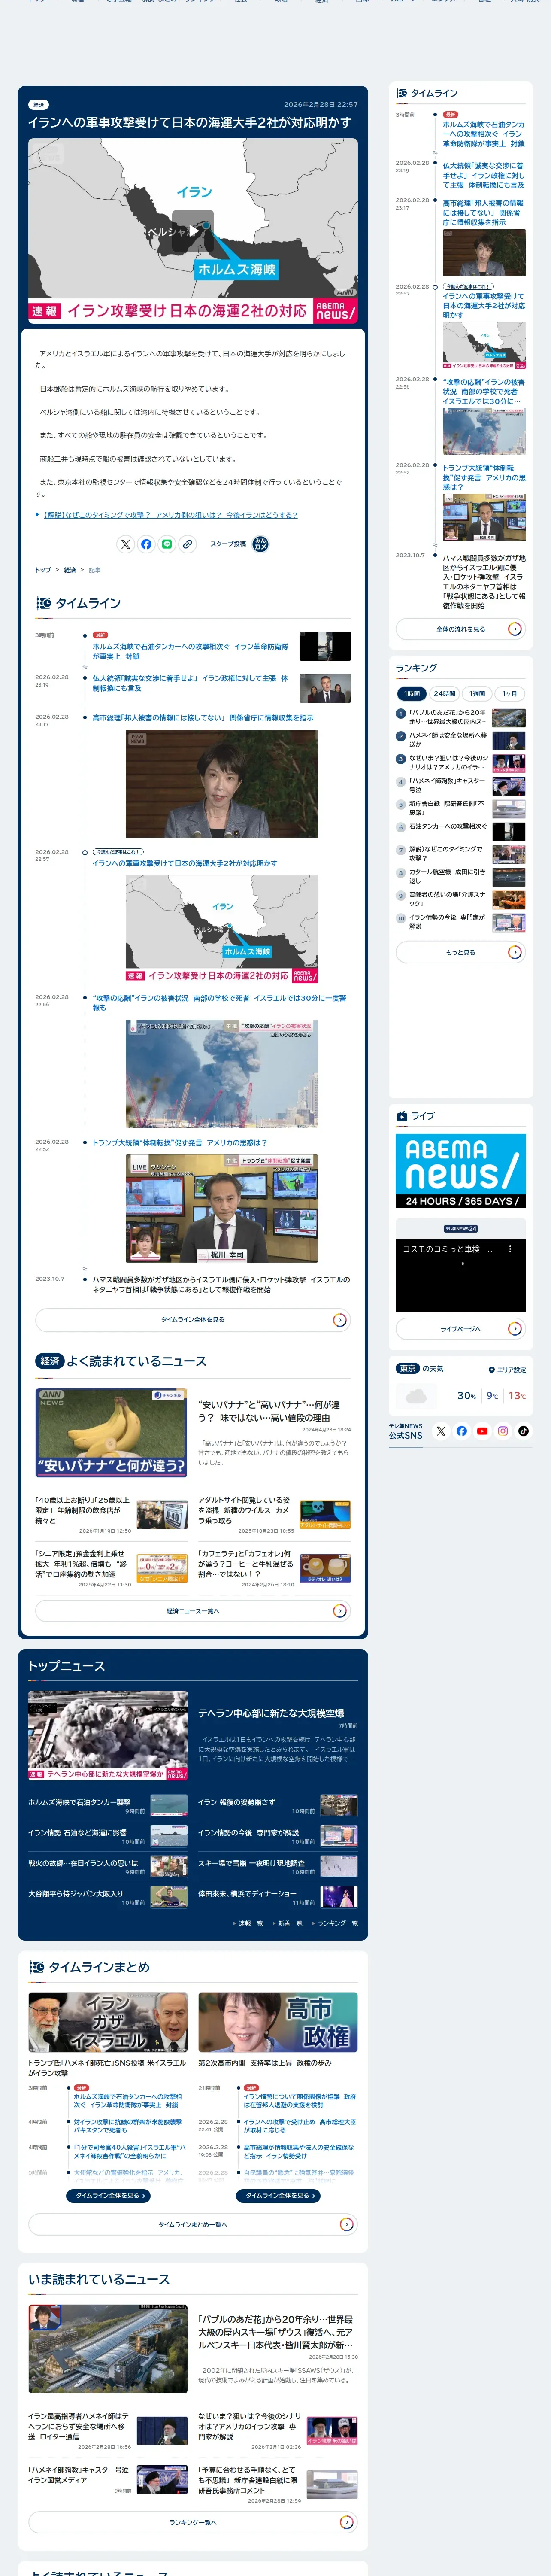The image size is (551, 2576).
Task: Select 1時間 ranking period tab
Action: [x=412, y=693]
